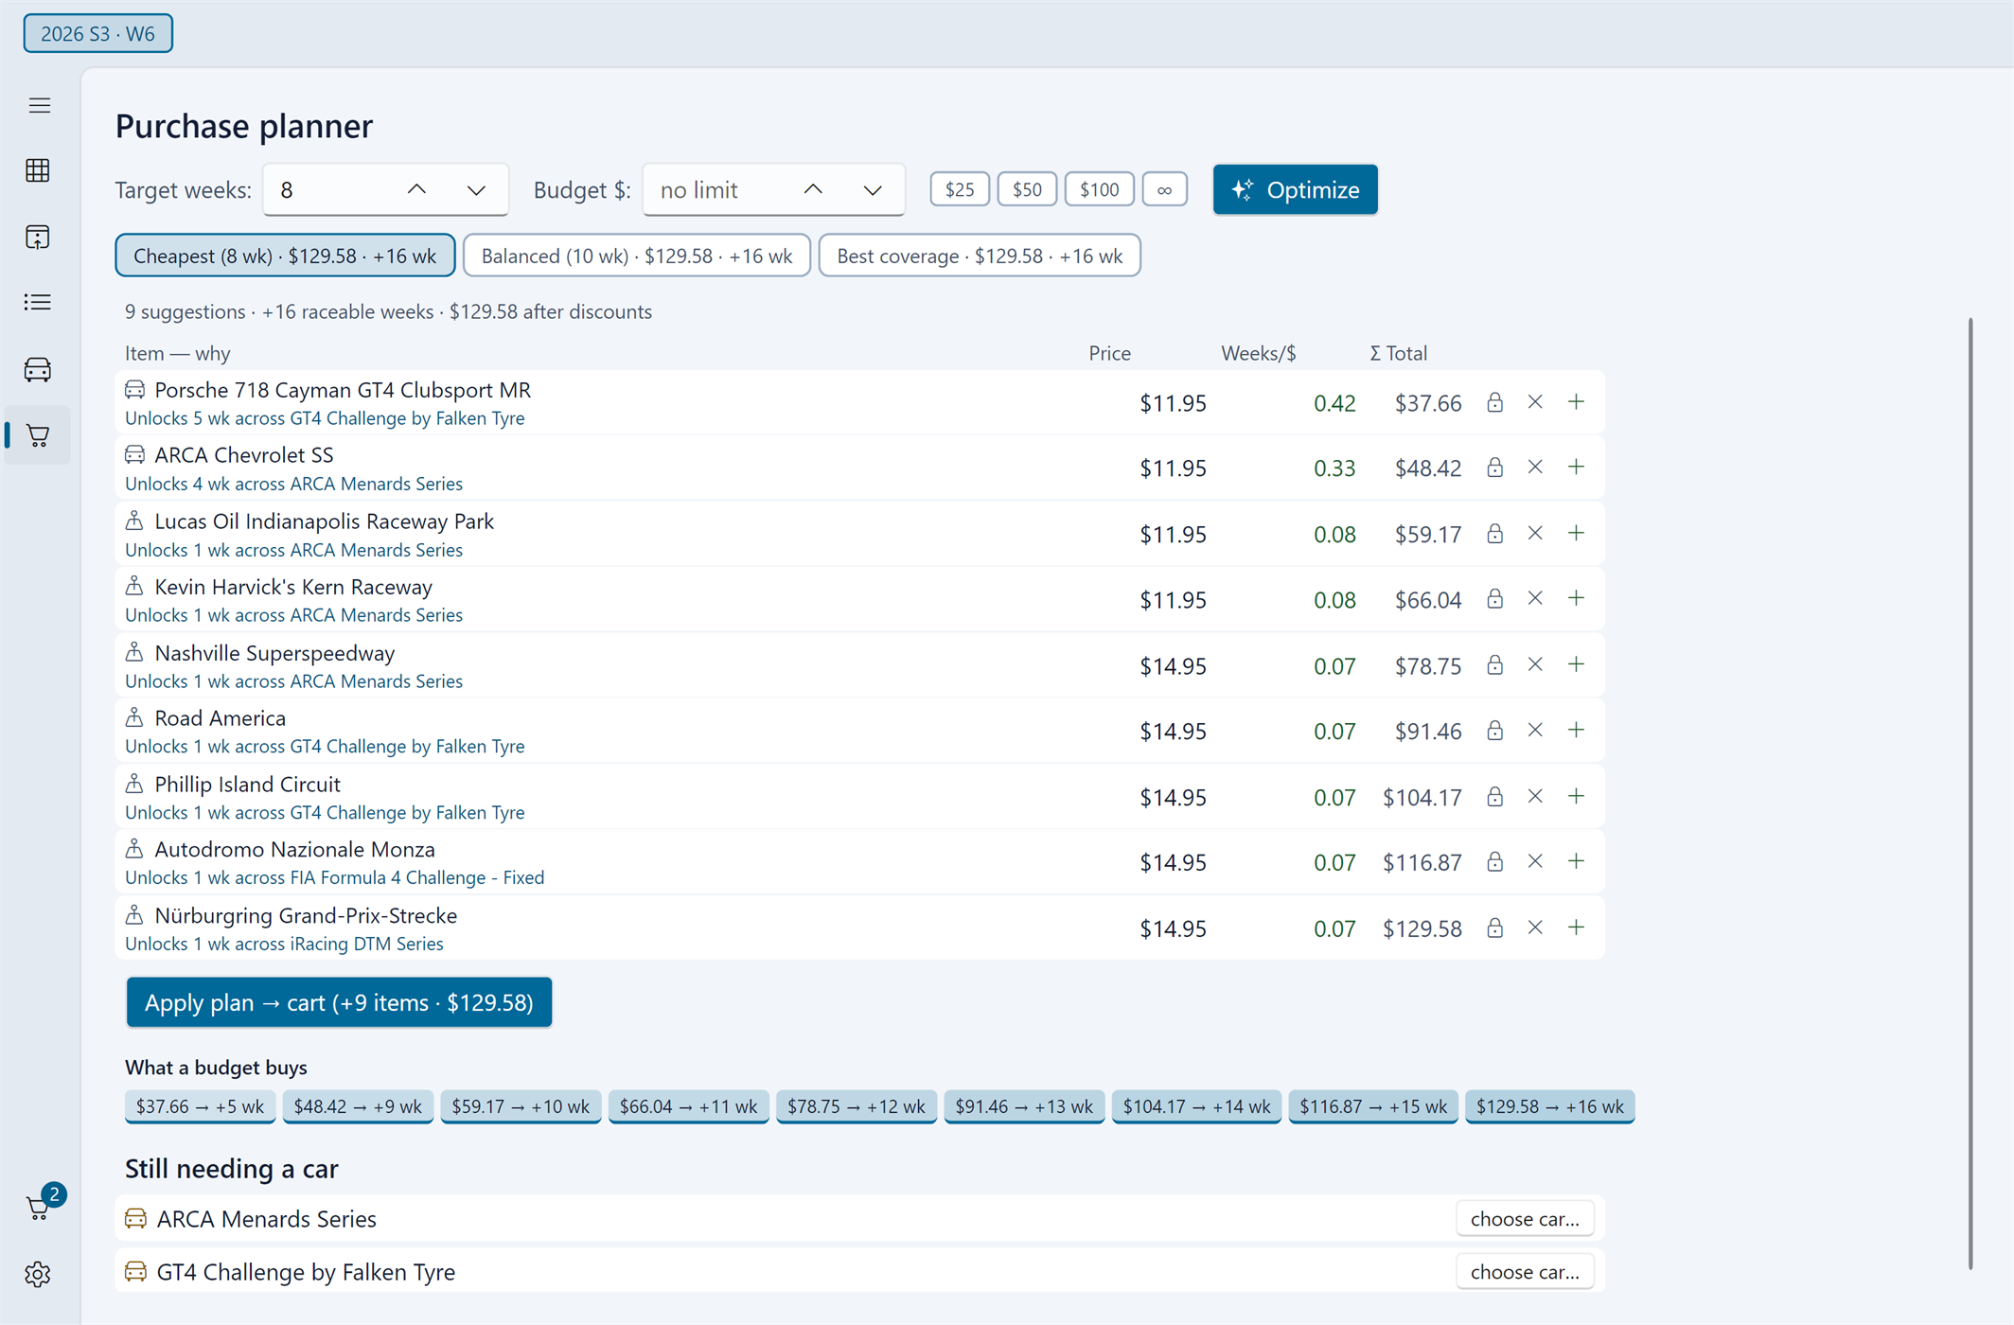Lock the Phillip Island Circuit suggestion
2014x1325 pixels.
1494,797
